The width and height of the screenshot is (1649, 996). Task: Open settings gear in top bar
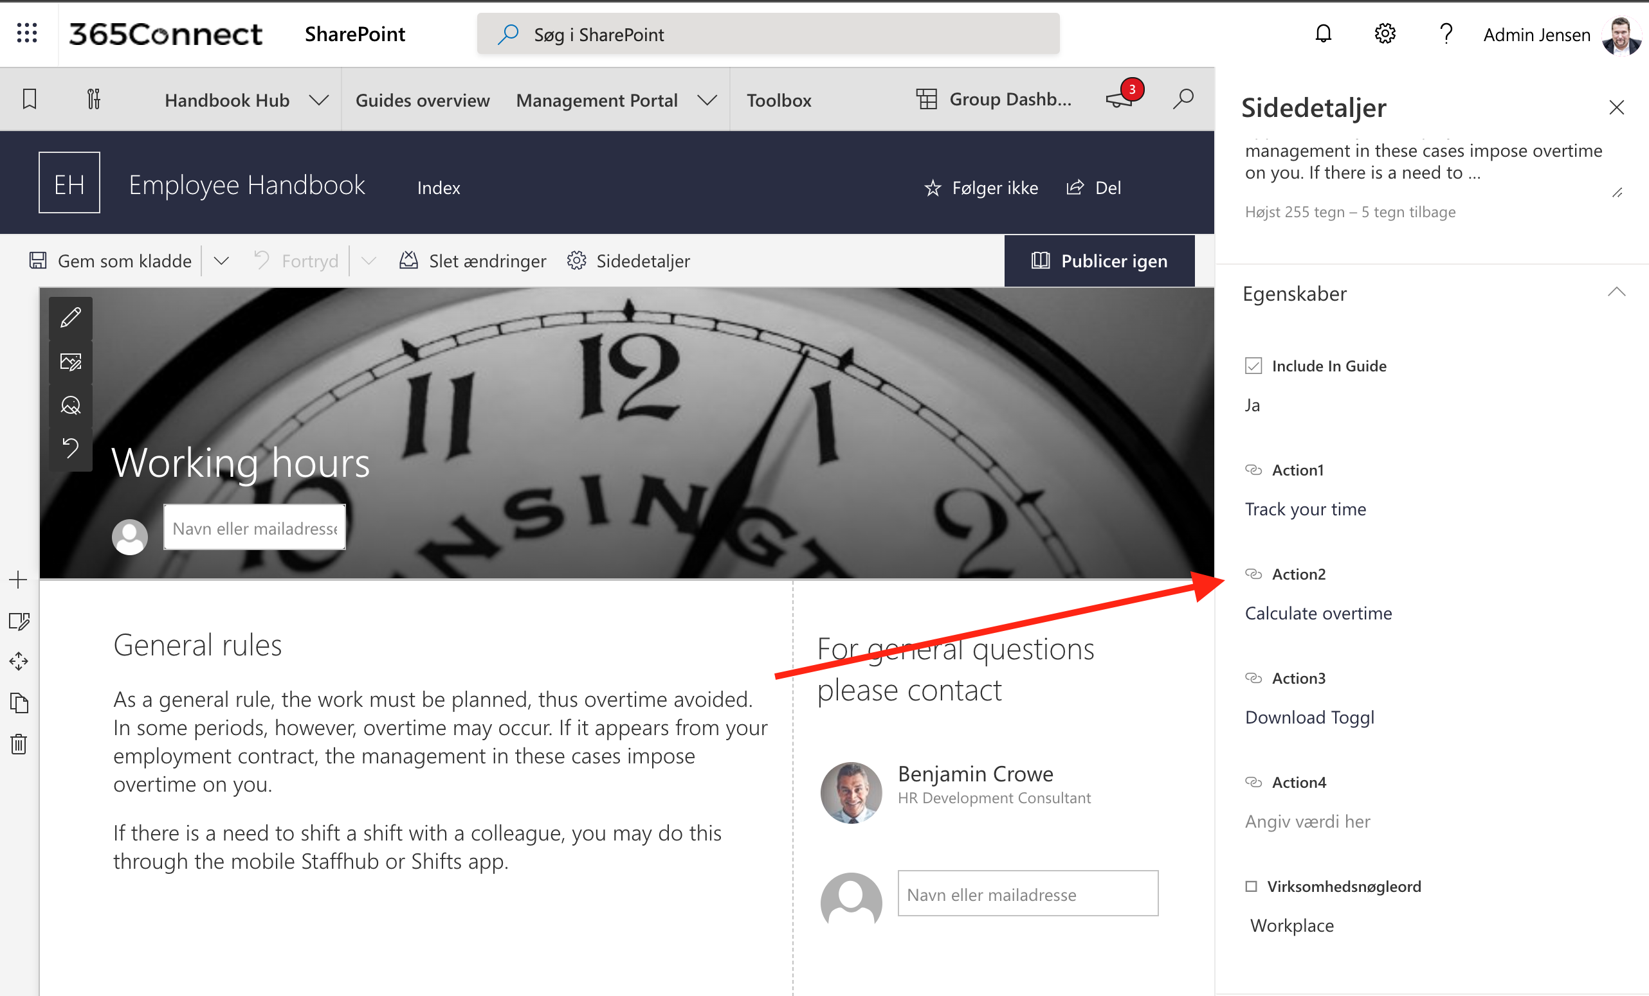1385,33
